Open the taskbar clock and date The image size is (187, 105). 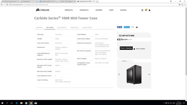tap(179, 103)
